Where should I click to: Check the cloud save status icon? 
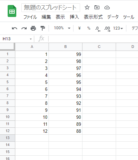pyautogui.click(x=107, y=8)
